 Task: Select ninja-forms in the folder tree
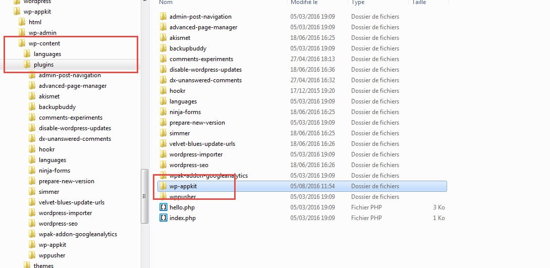click(54, 171)
